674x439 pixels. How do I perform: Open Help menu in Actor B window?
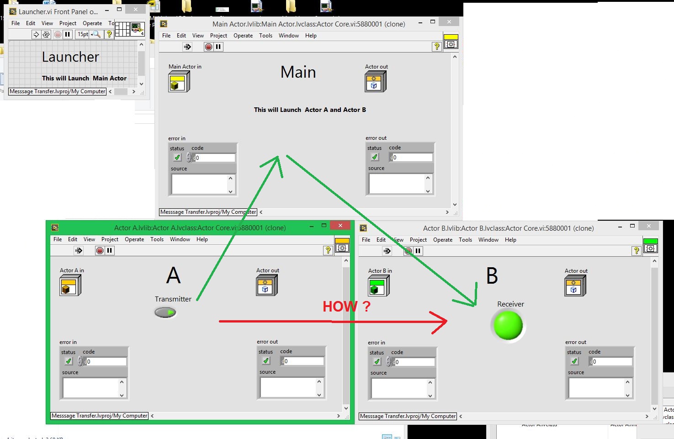pyautogui.click(x=510, y=240)
